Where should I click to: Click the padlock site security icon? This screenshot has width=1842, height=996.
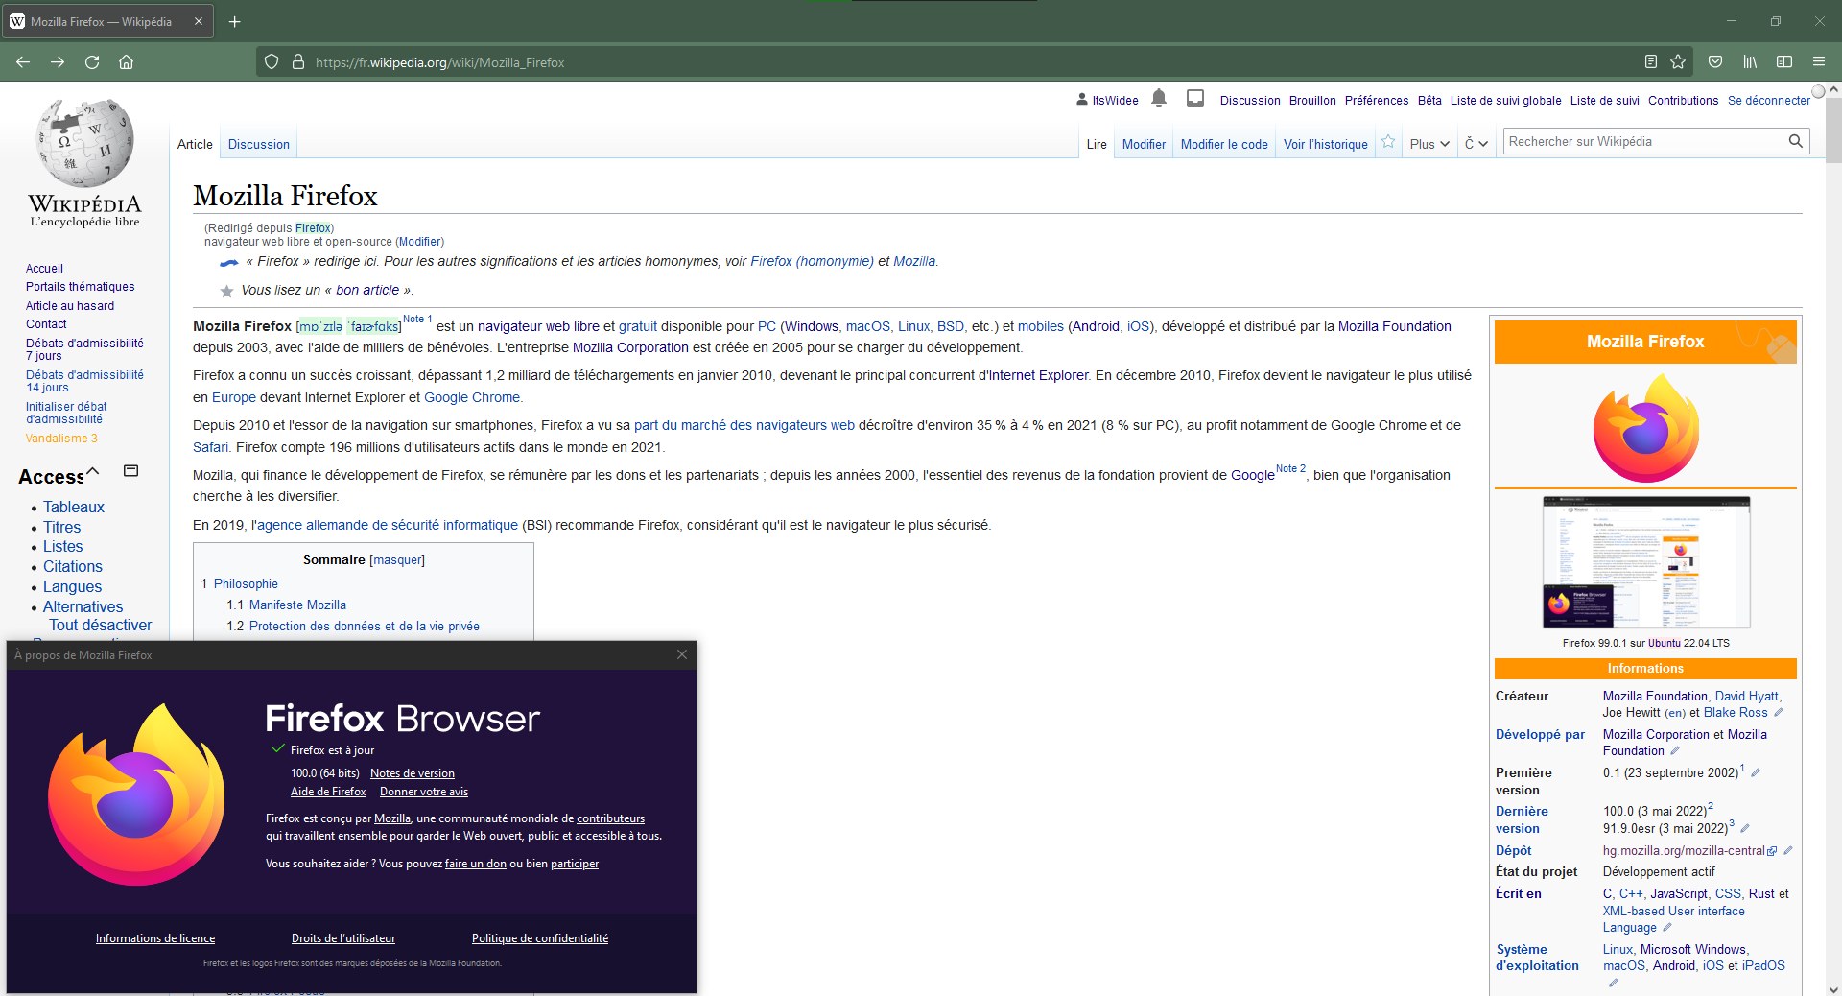[298, 61]
